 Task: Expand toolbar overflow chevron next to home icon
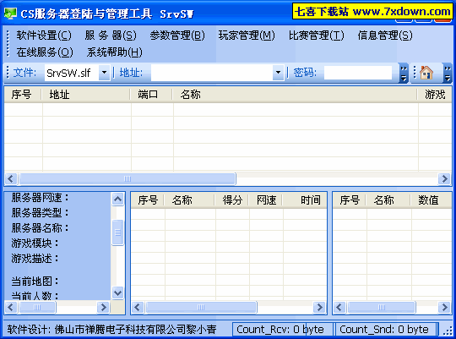(448, 73)
